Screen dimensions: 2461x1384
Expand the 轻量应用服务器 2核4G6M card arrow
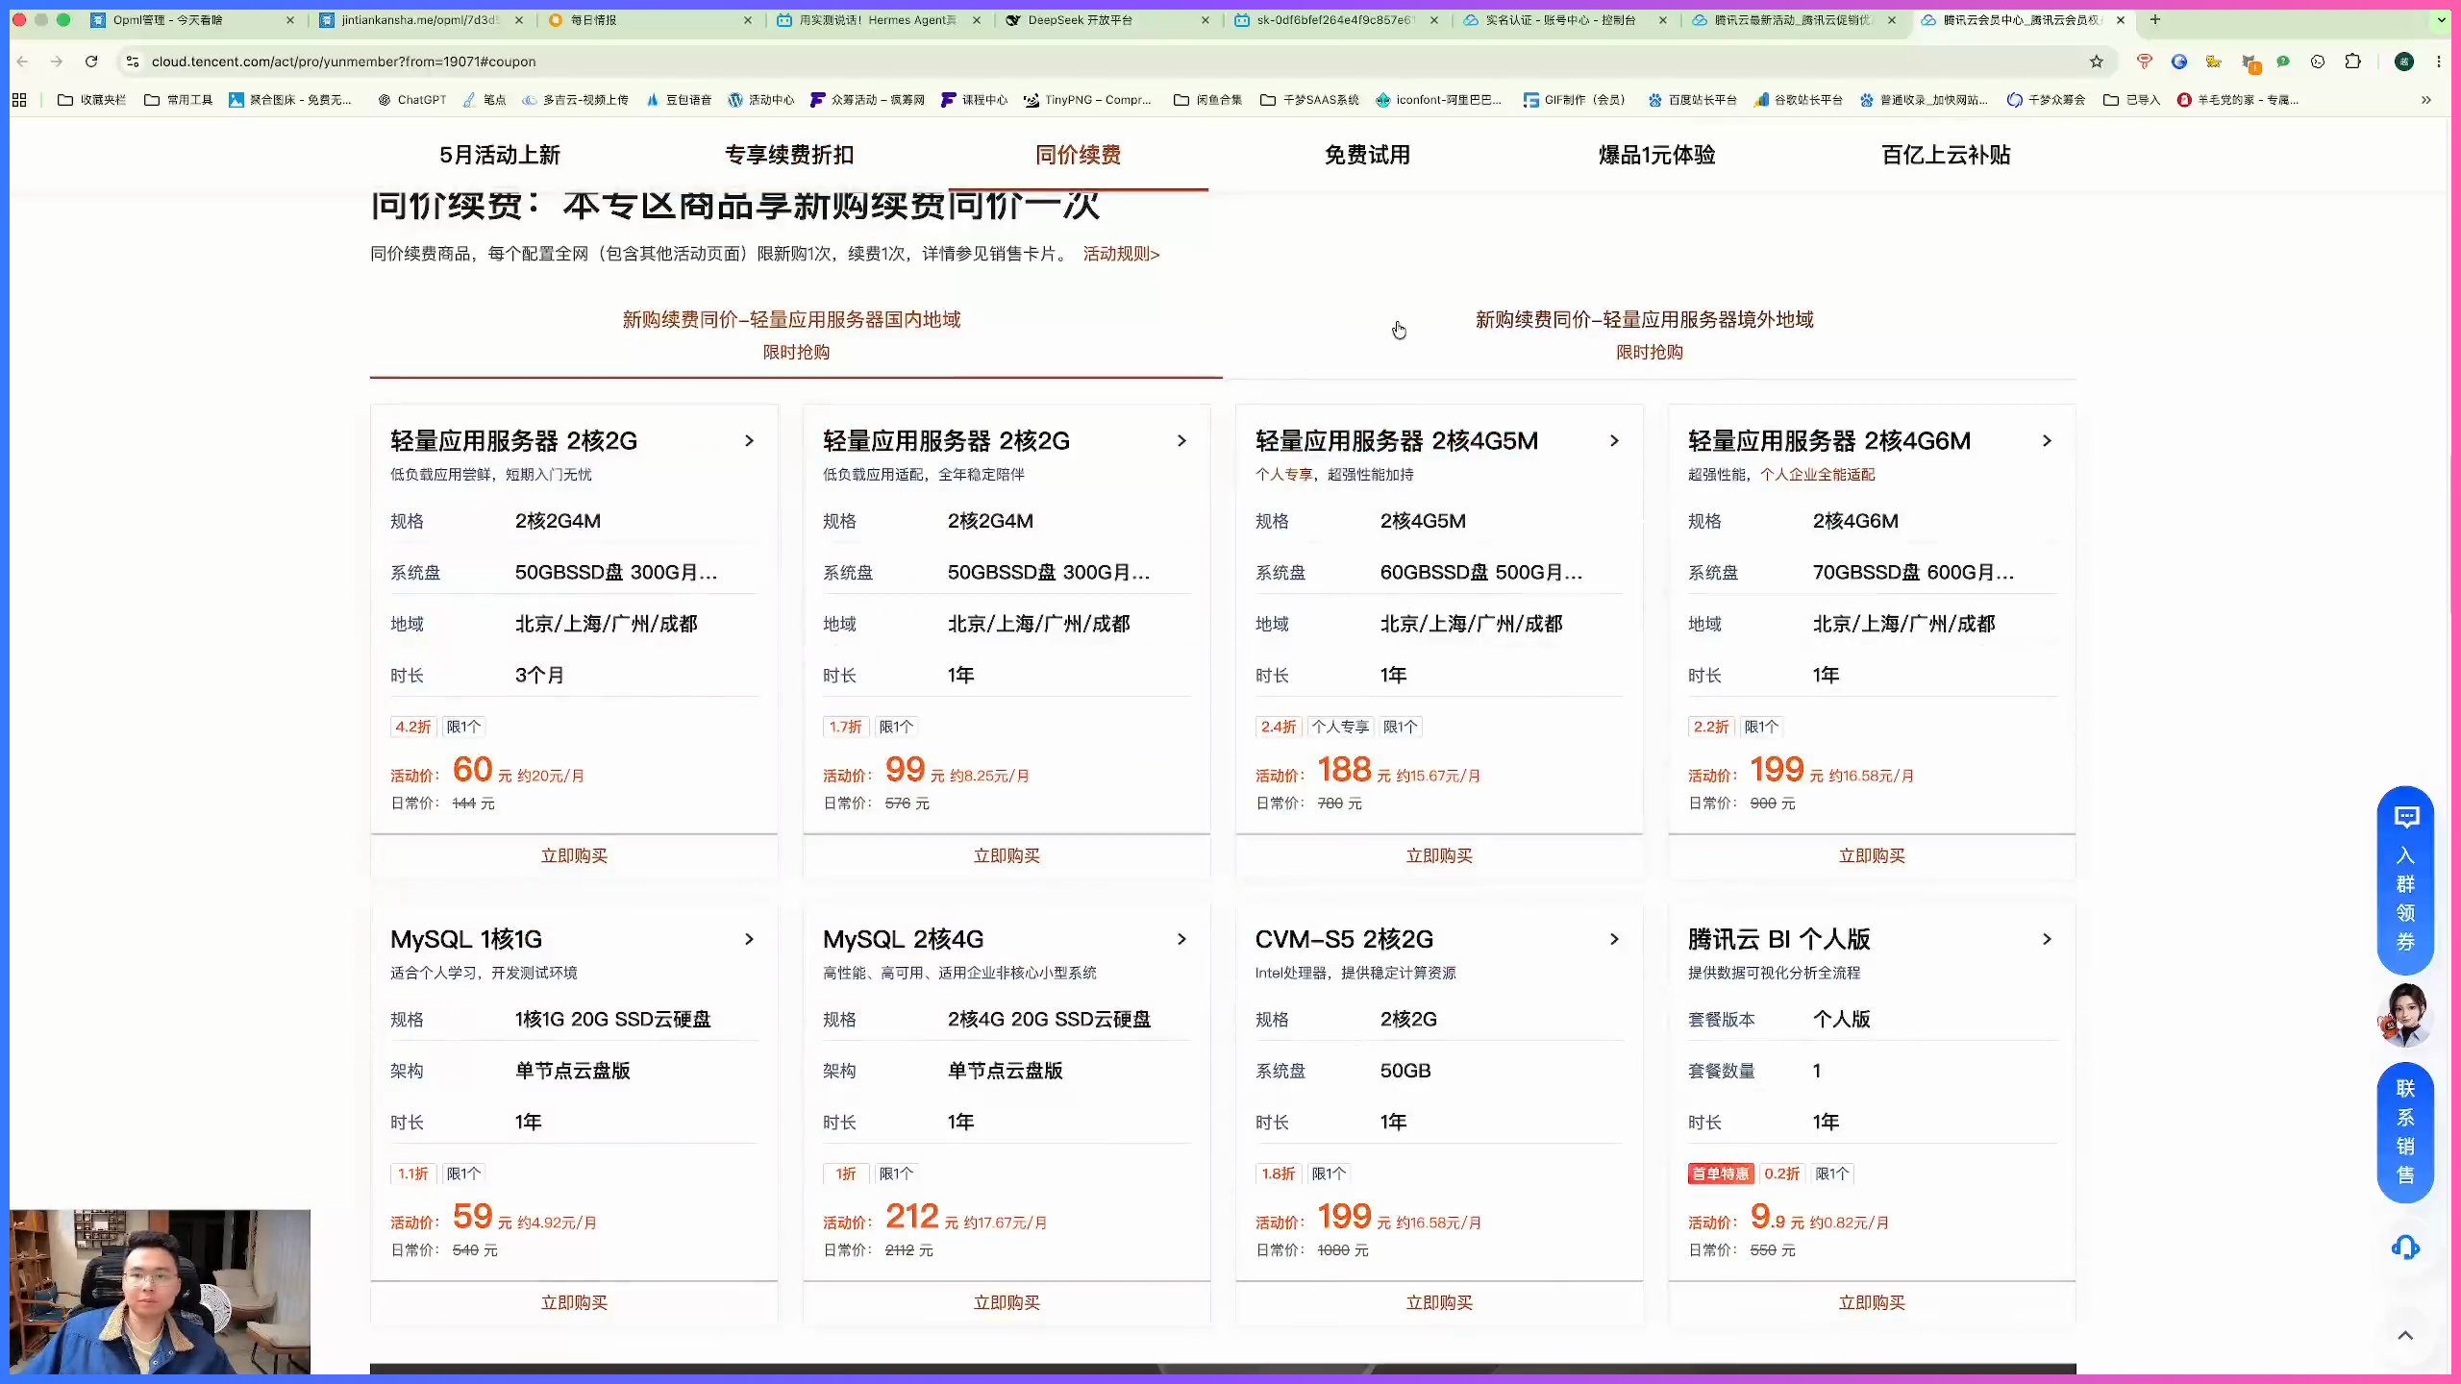(x=2048, y=440)
